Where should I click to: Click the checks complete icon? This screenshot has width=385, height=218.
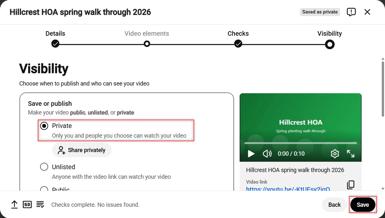40,204
